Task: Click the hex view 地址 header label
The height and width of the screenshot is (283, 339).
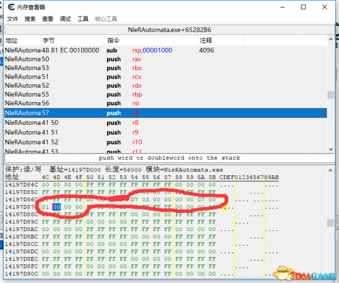Action: [12, 177]
